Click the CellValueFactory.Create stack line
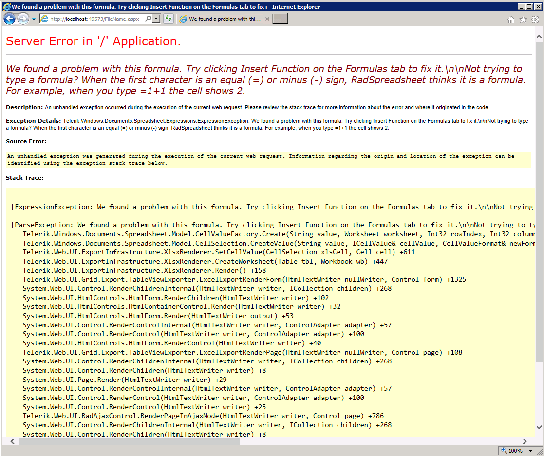Screen dimensions: 544x456 pyautogui.click(x=279, y=234)
